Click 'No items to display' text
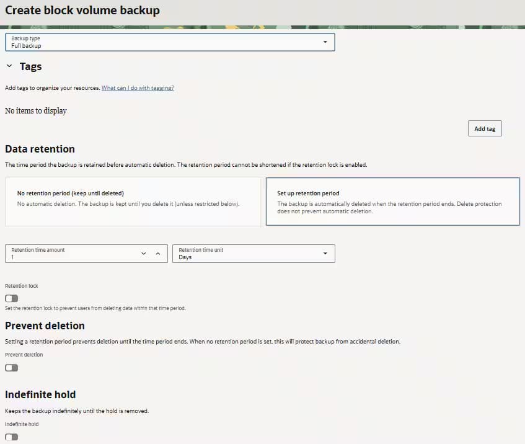Image resolution: width=525 pixels, height=444 pixels. [36, 110]
